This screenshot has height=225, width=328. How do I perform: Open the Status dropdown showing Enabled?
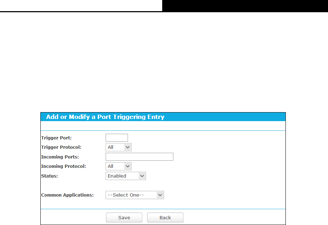(125, 176)
